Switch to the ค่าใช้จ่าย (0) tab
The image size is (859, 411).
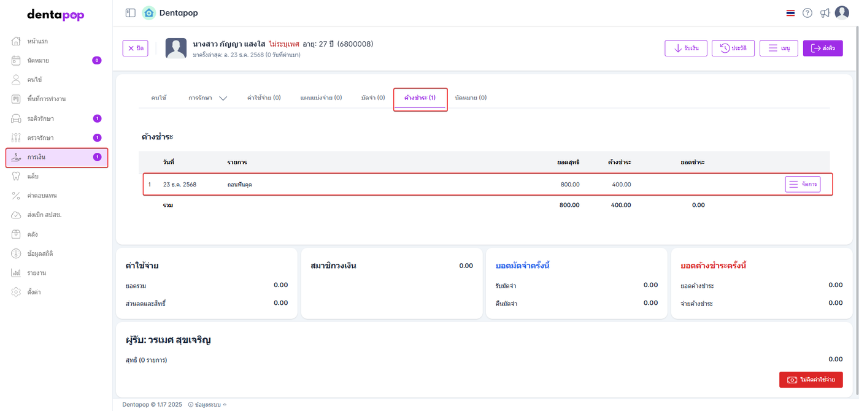pyautogui.click(x=264, y=98)
